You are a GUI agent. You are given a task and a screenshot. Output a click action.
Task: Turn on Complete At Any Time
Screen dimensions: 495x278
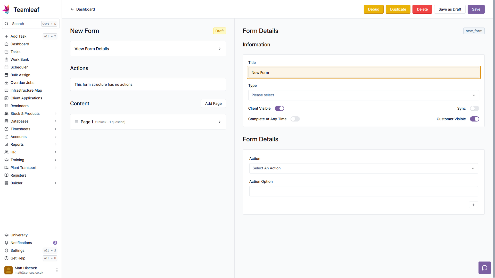[x=295, y=119]
